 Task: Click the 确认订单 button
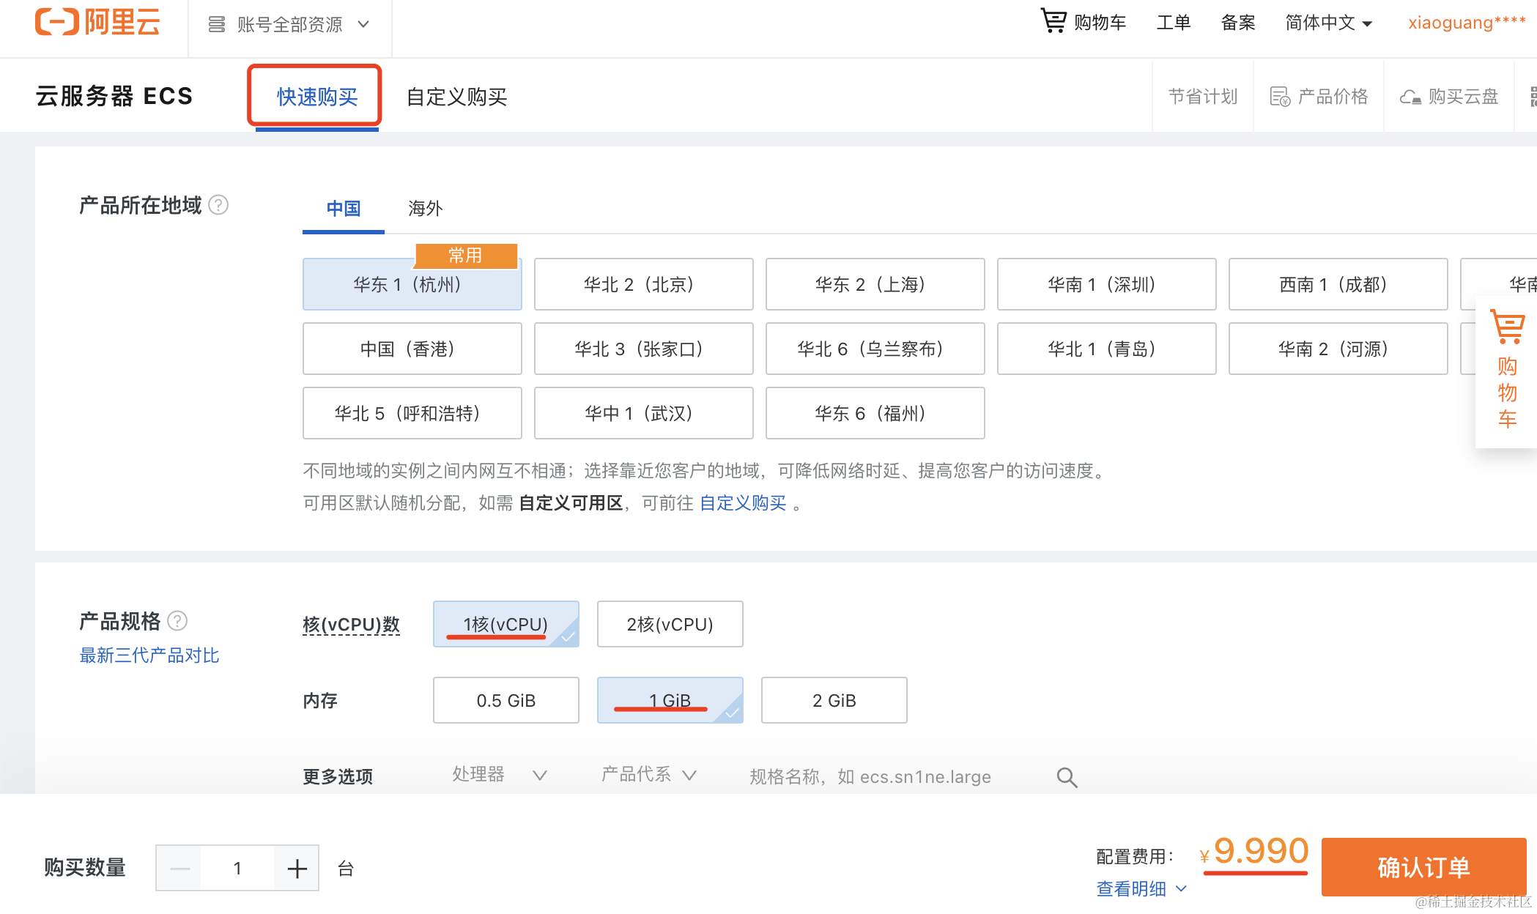coord(1423,867)
